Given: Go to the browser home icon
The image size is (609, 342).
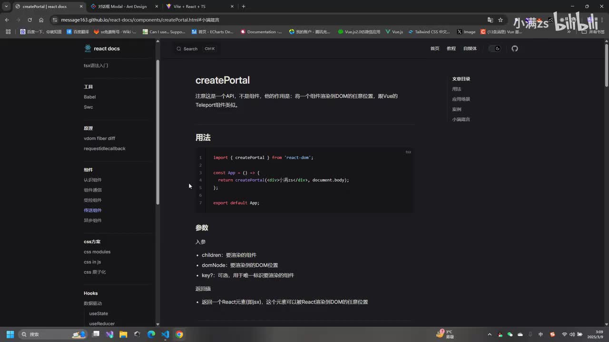Looking at the screenshot, I should click(x=41, y=20).
